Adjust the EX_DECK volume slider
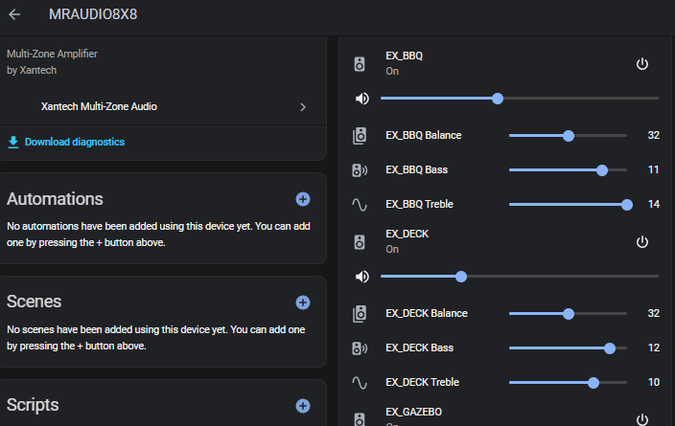Screen dimensions: 675x426 tap(461, 277)
